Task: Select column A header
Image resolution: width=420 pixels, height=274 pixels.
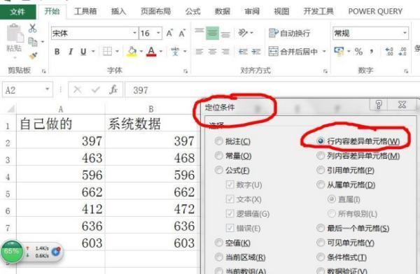Action: pyautogui.click(x=61, y=109)
